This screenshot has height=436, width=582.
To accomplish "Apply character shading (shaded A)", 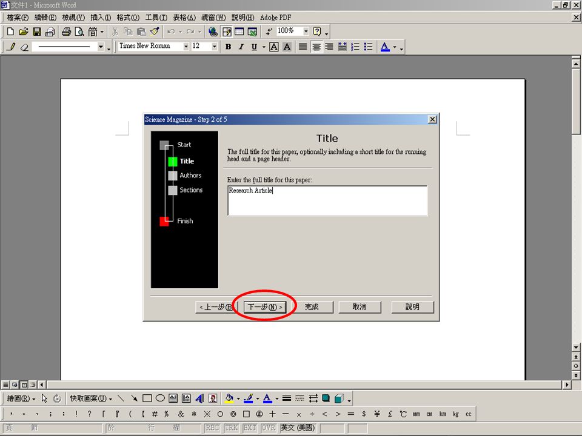I will [287, 47].
